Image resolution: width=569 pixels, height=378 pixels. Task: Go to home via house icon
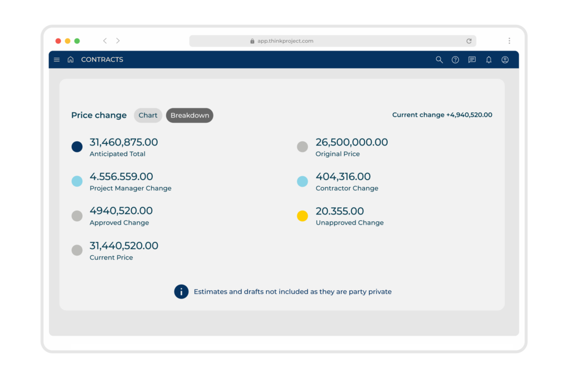point(71,59)
